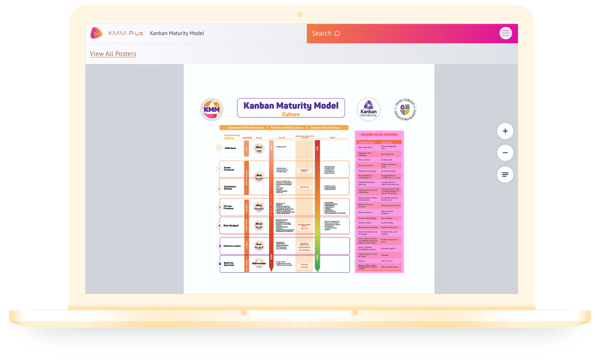Click David J. Anderson School of Management seal
The image size is (600, 363).
(x=405, y=110)
